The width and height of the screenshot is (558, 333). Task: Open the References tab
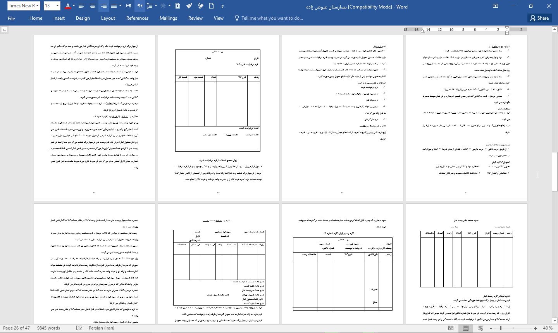tap(137, 18)
